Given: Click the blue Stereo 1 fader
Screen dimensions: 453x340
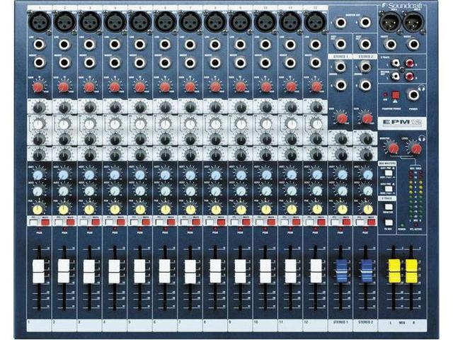Looking at the screenshot, I should point(342,270).
